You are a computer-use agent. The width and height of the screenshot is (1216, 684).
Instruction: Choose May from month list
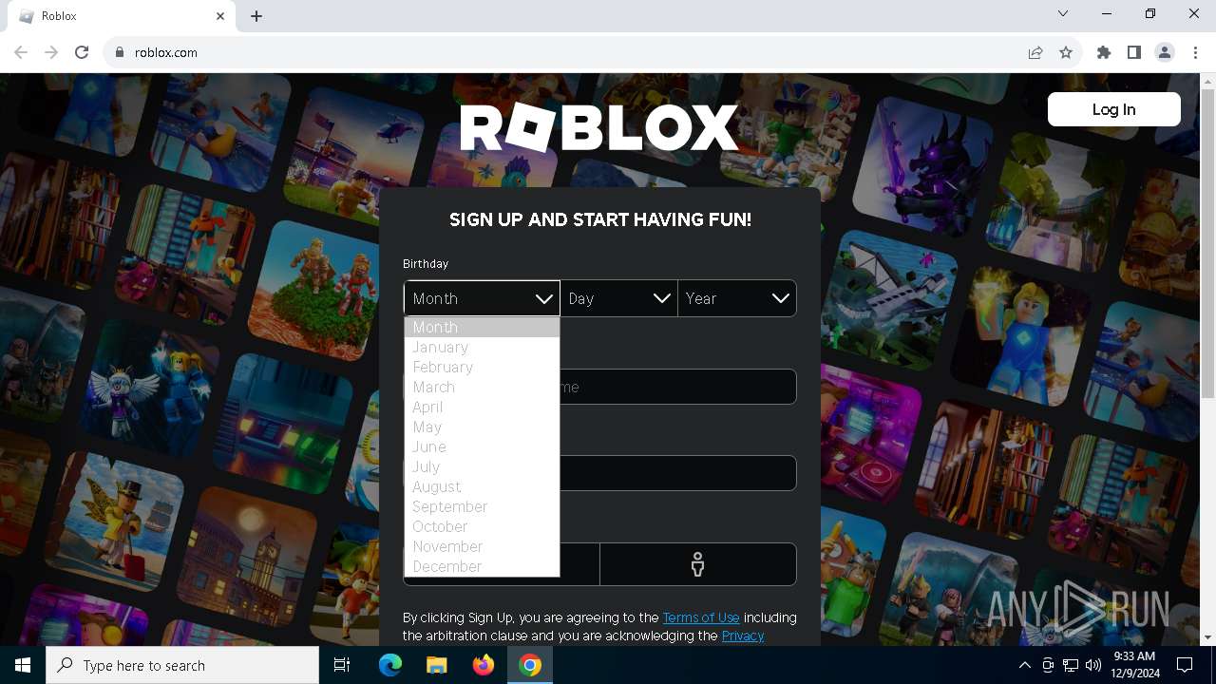(x=482, y=427)
